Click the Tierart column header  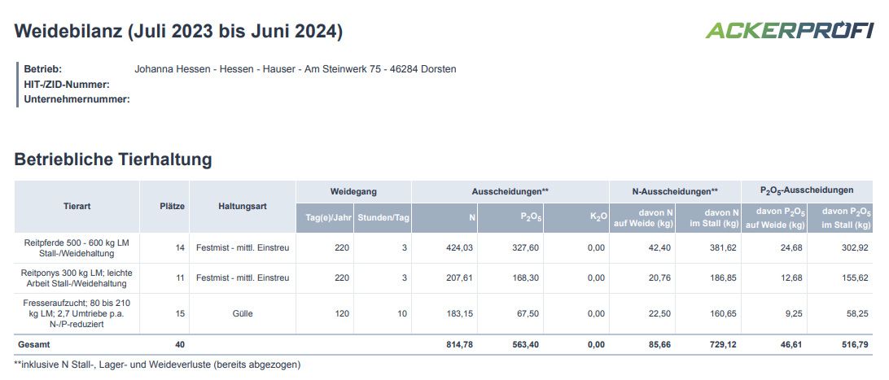77,206
